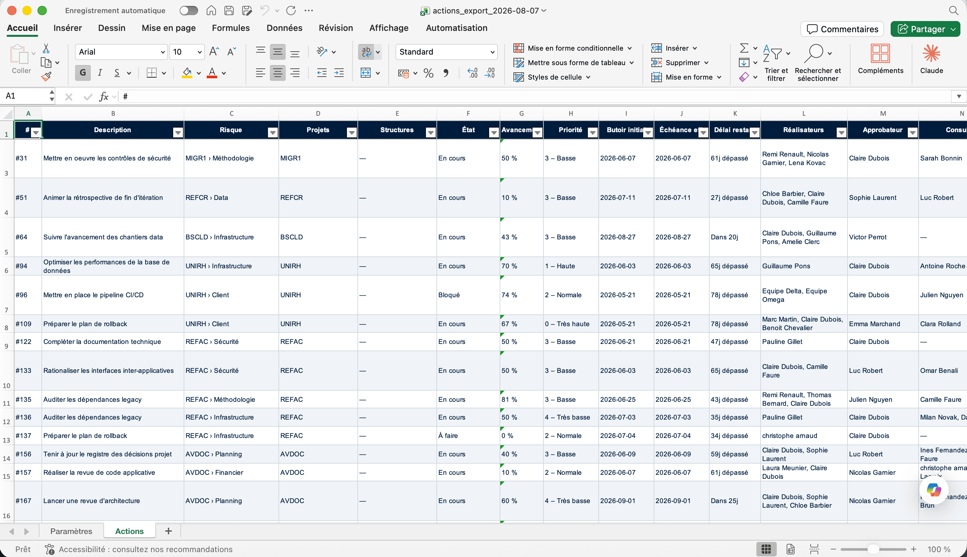The width and height of the screenshot is (967, 557).
Task: Open Compléments add-ins
Action: 880,59
